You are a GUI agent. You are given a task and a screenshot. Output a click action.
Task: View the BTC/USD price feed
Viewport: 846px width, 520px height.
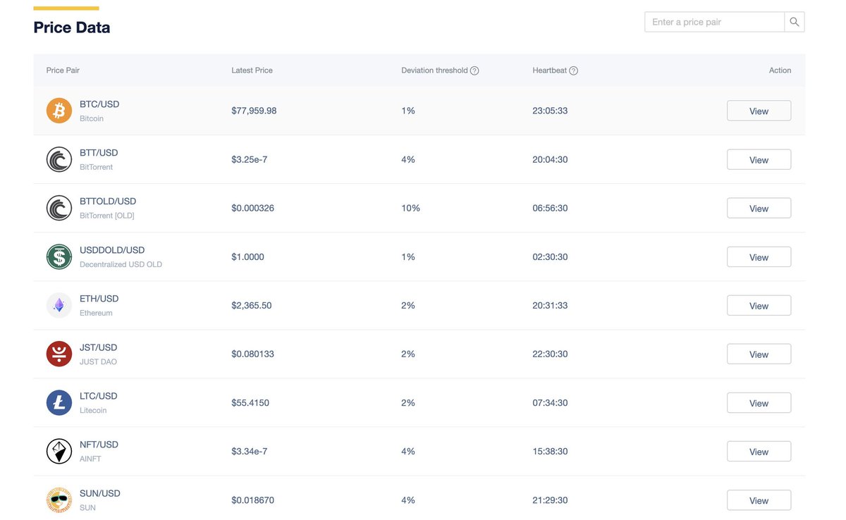759,111
